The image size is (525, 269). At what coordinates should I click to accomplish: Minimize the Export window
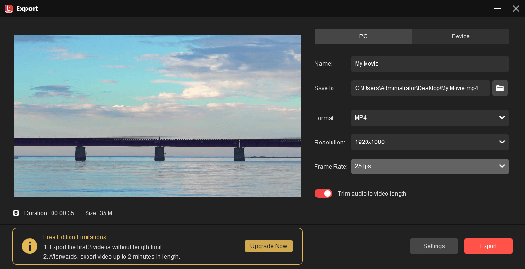coord(498,8)
